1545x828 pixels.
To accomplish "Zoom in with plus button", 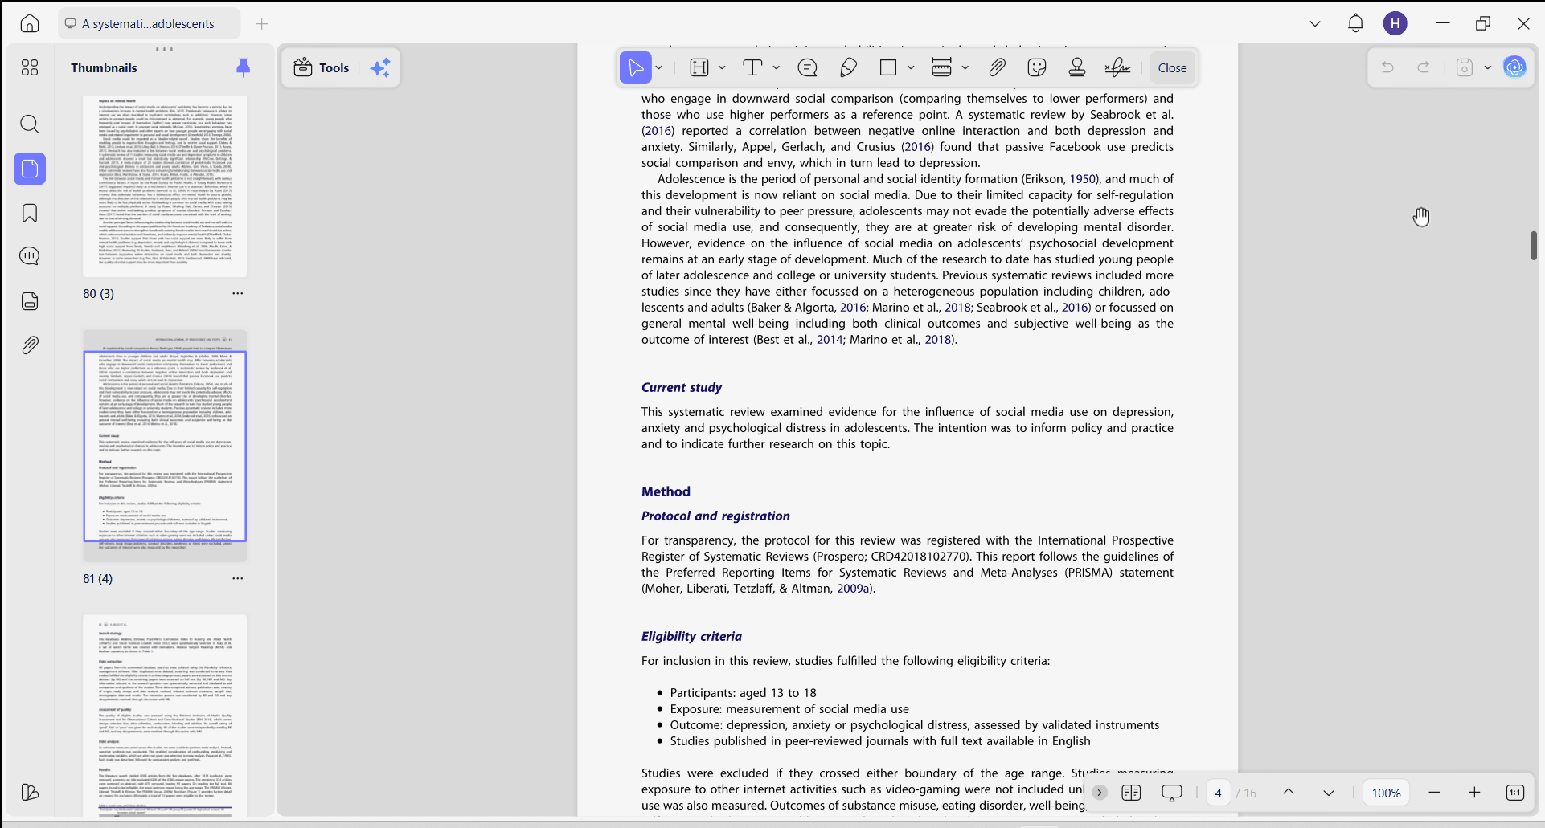I will point(1474,793).
